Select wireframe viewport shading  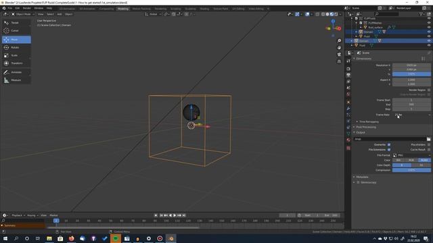(x=323, y=14)
